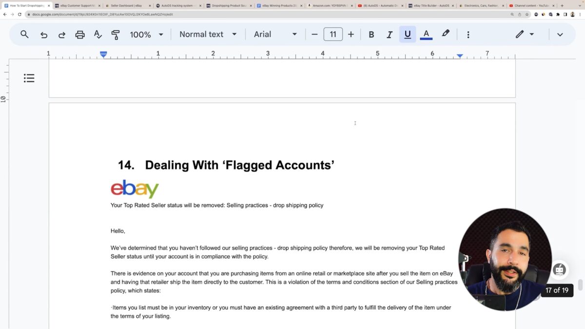This screenshot has height=329, width=585.
Task: Open the text color picker
Action: click(x=426, y=35)
